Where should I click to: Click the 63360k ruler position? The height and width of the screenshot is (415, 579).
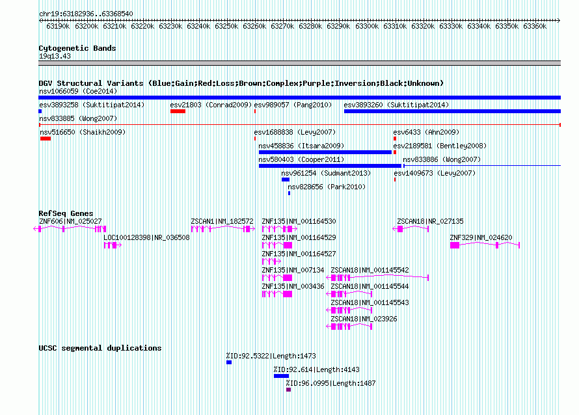coord(535,26)
